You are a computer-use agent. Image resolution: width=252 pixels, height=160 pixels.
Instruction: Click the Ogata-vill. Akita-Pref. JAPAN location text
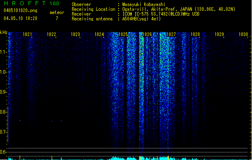[x=179, y=9]
